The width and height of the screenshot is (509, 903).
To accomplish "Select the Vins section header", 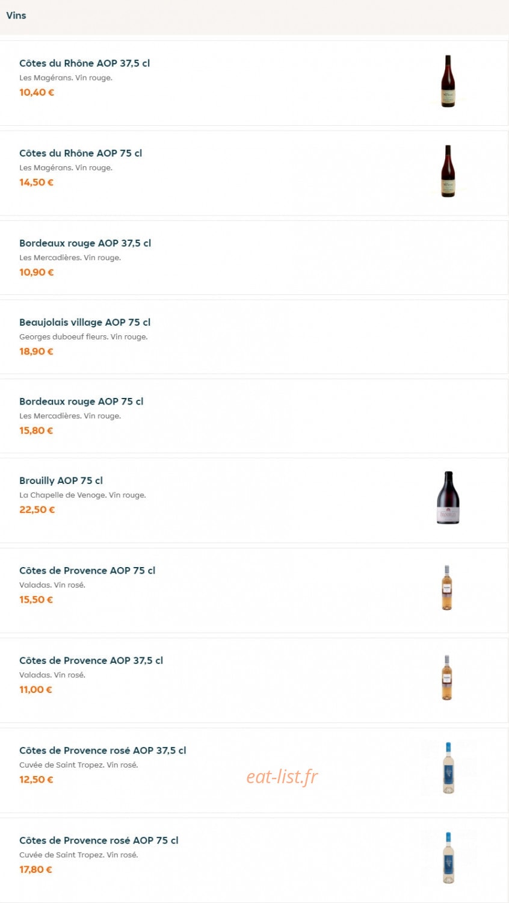I will point(16,16).
